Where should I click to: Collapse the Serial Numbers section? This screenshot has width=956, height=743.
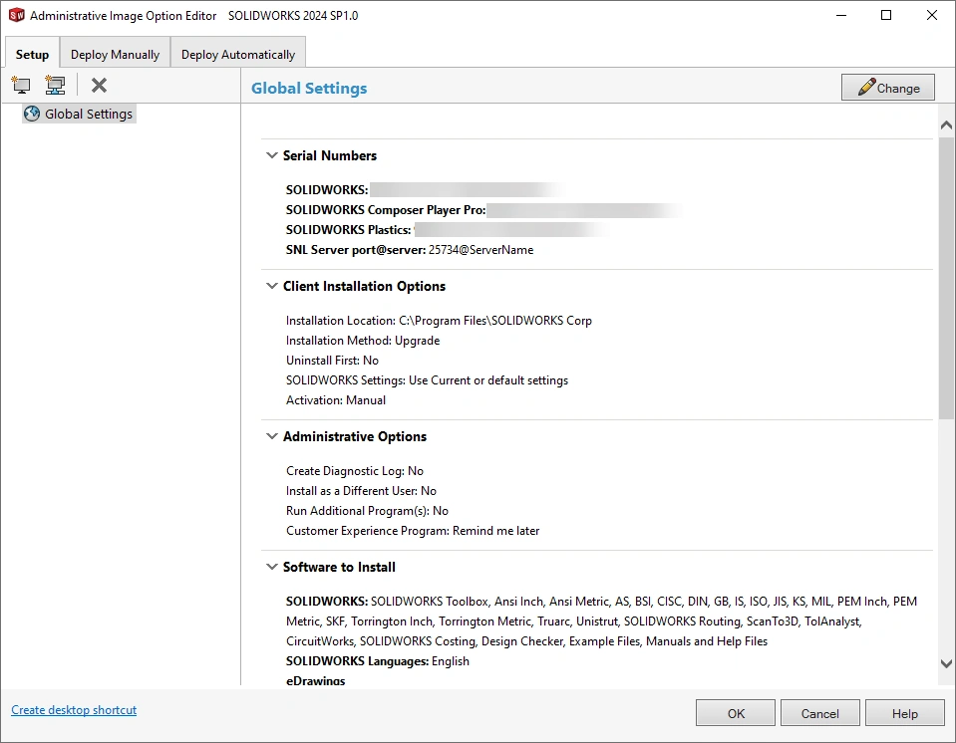click(x=271, y=155)
